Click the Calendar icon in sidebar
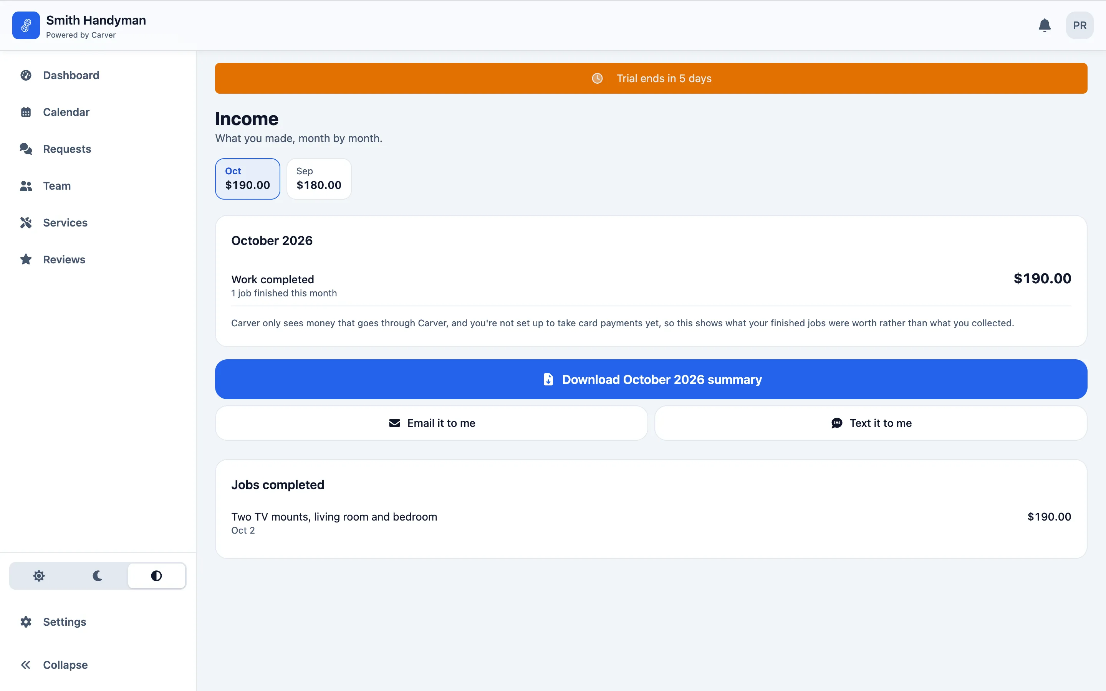The width and height of the screenshot is (1106, 691). click(x=26, y=112)
